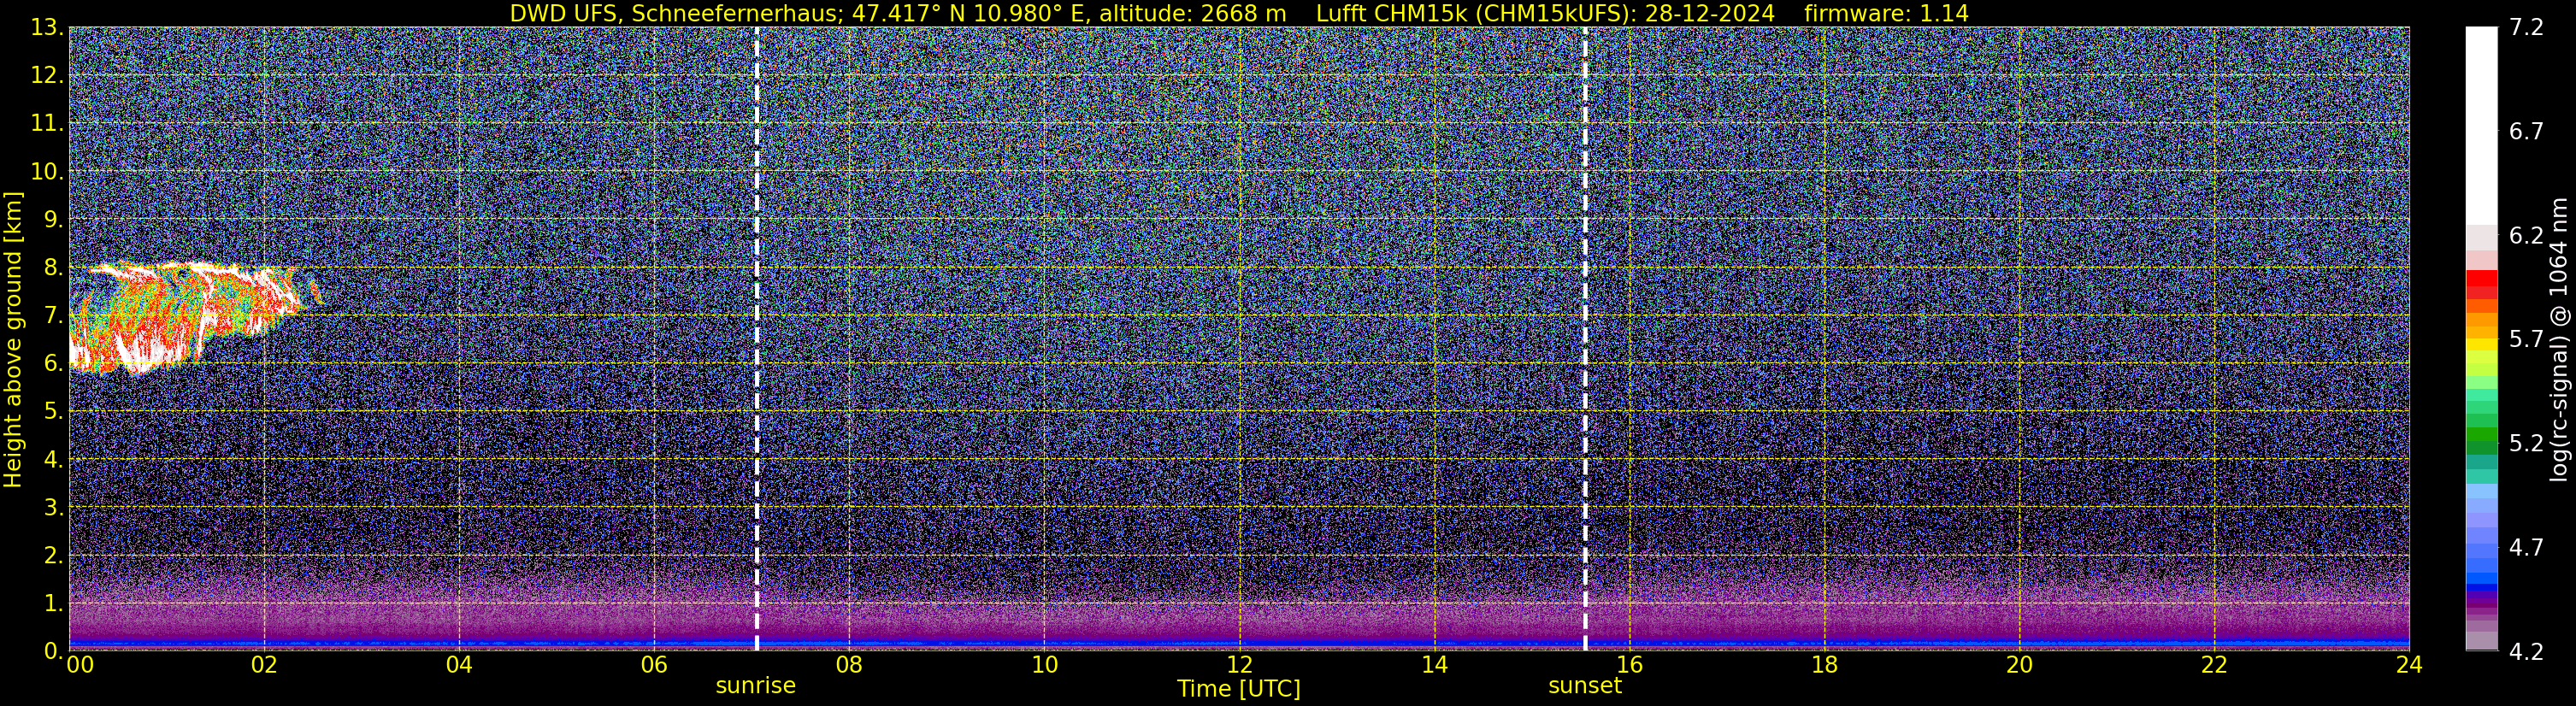
Task: Click the '6.2' colorbar value
Action: tap(2526, 236)
